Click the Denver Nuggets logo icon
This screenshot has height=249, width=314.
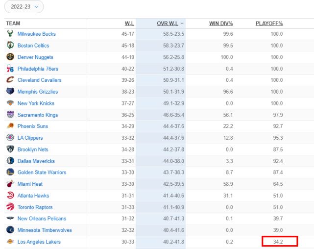coord(10,57)
